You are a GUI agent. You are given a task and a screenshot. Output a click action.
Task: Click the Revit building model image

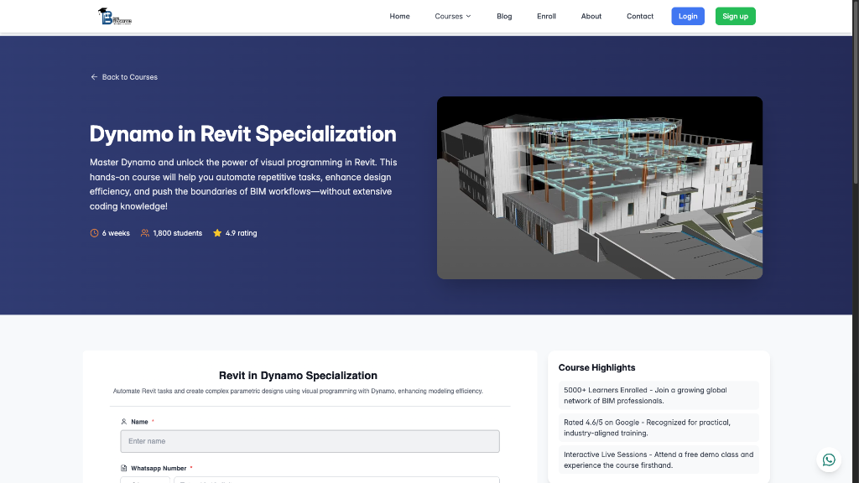600,187
